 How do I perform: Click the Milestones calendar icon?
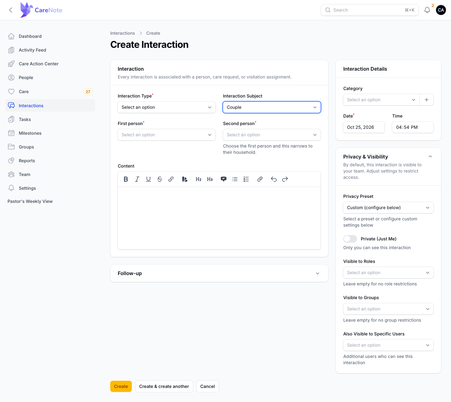click(11, 133)
